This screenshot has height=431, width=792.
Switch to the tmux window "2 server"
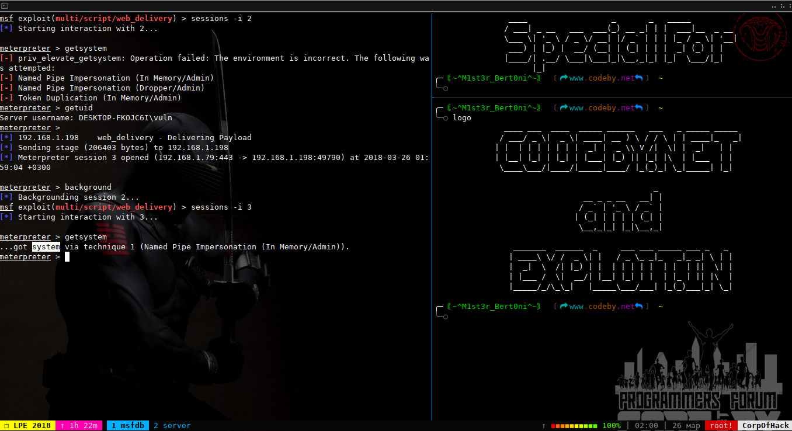pyautogui.click(x=172, y=426)
